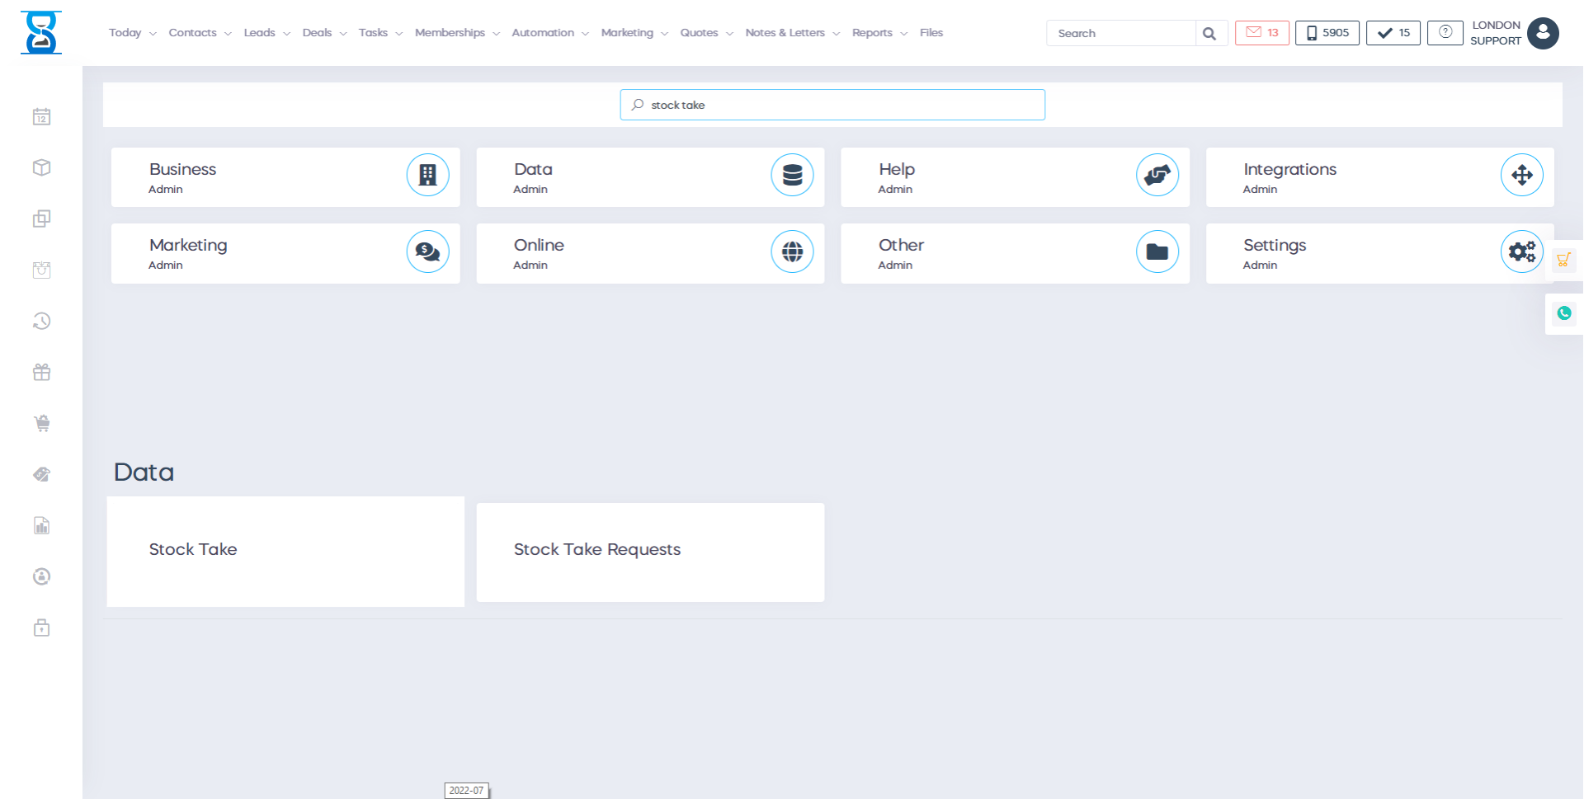This screenshot has width=1584, height=799.
Task: Open the Automation menu
Action: click(550, 33)
